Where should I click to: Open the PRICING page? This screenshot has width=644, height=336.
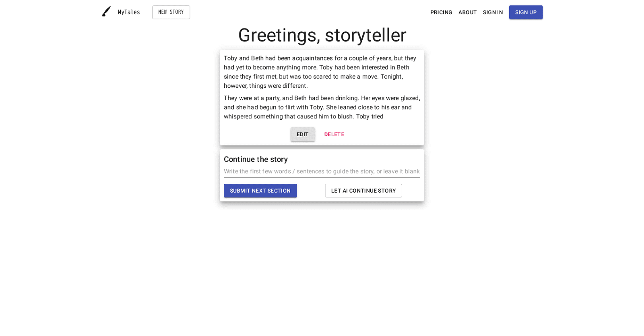tap(441, 12)
